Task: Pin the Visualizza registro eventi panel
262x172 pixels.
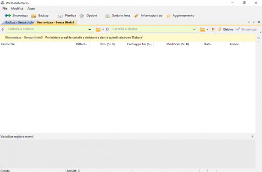Action: (x=252, y=137)
